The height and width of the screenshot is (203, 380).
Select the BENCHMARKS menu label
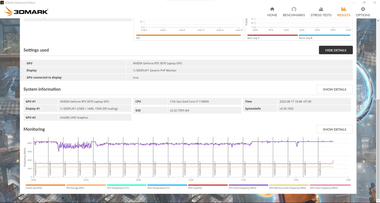294,15
